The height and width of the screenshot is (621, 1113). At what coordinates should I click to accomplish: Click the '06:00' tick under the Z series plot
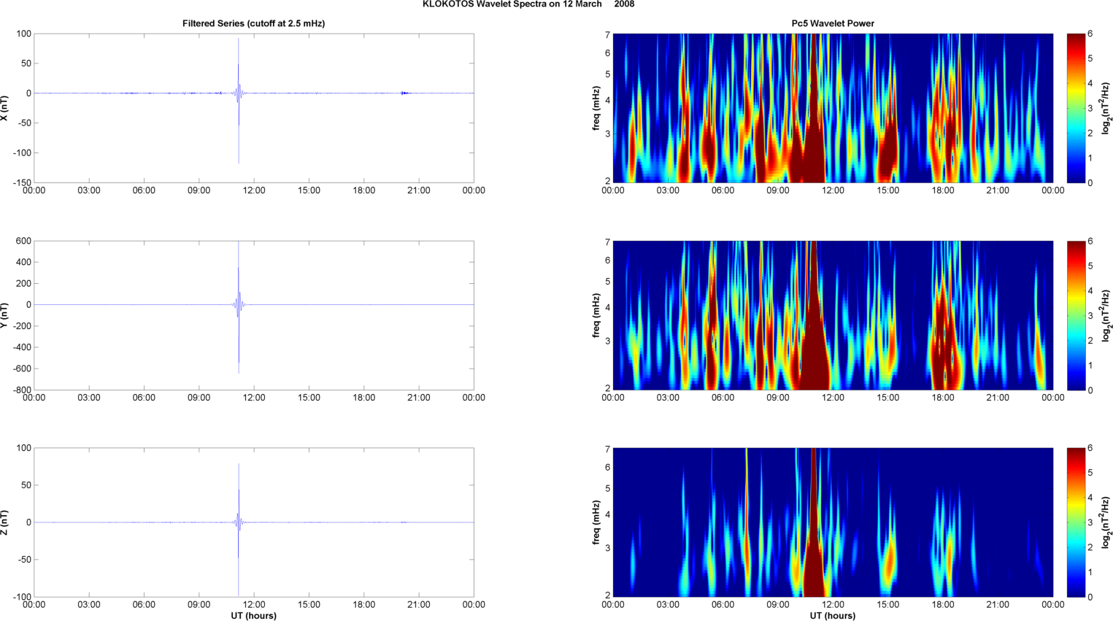point(144,604)
